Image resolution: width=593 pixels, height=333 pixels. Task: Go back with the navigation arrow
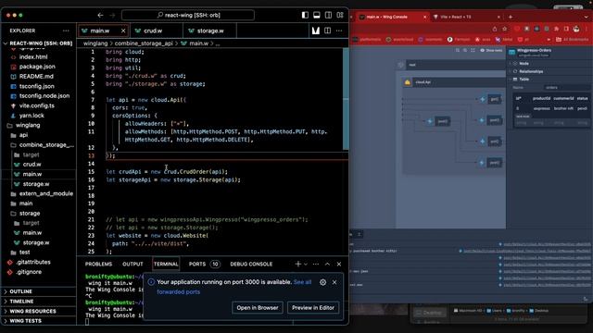pos(100,15)
